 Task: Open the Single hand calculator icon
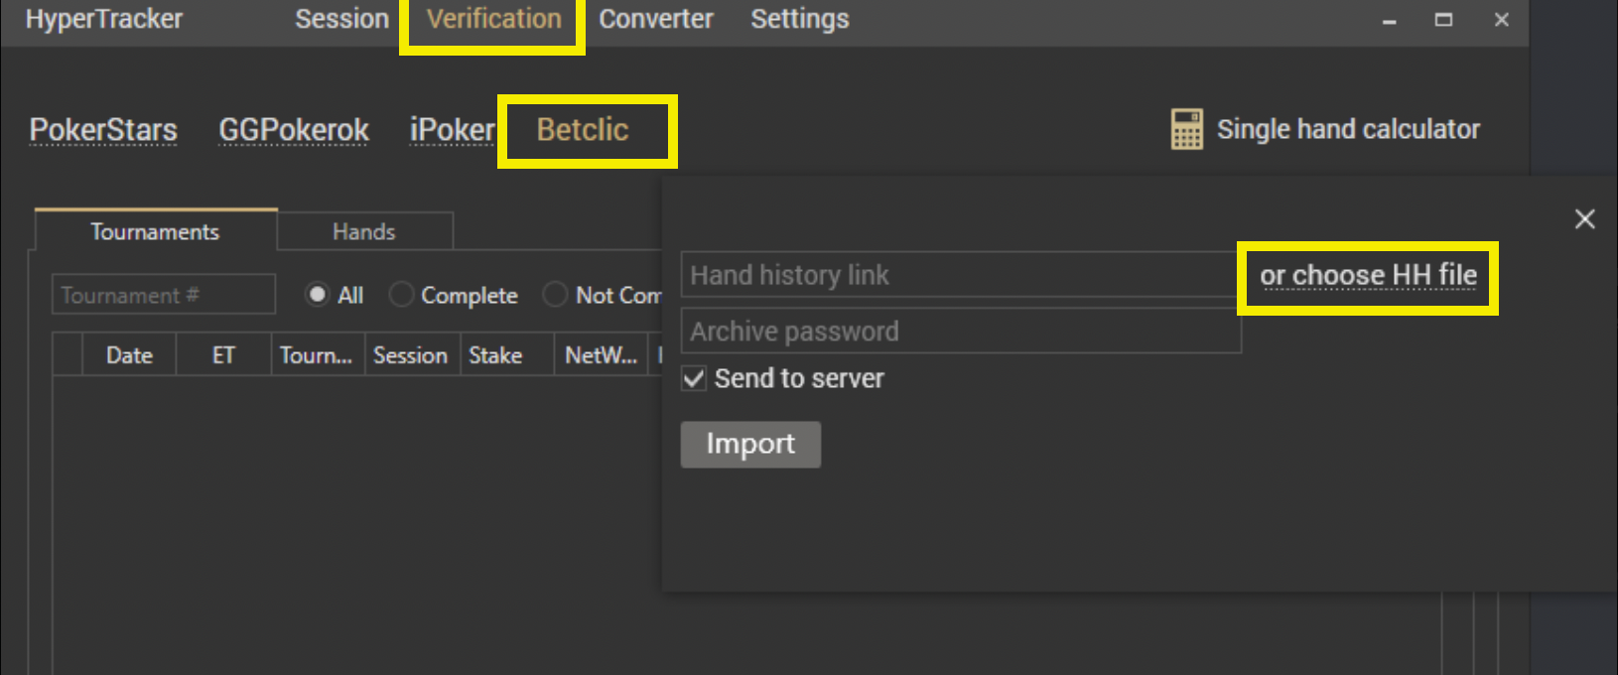pos(1186,129)
